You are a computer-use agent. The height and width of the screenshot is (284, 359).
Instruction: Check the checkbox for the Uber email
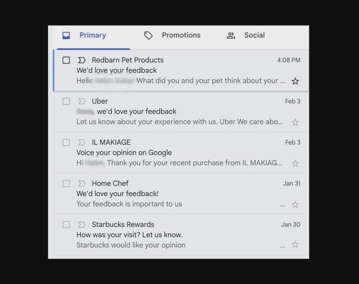(x=66, y=101)
